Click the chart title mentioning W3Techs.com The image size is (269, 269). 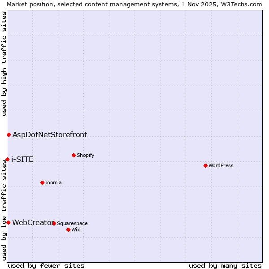click(134, 4)
